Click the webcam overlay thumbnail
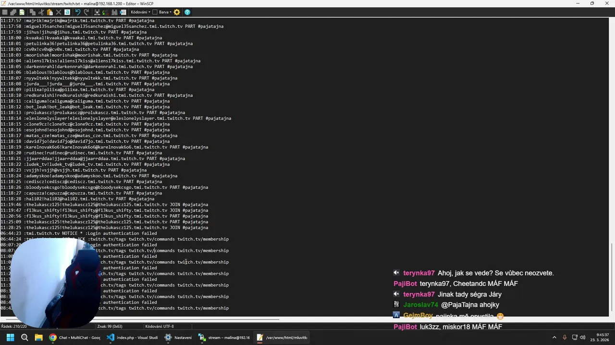Image resolution: width=615 pixels, height=345 pixels. point(55,283)
